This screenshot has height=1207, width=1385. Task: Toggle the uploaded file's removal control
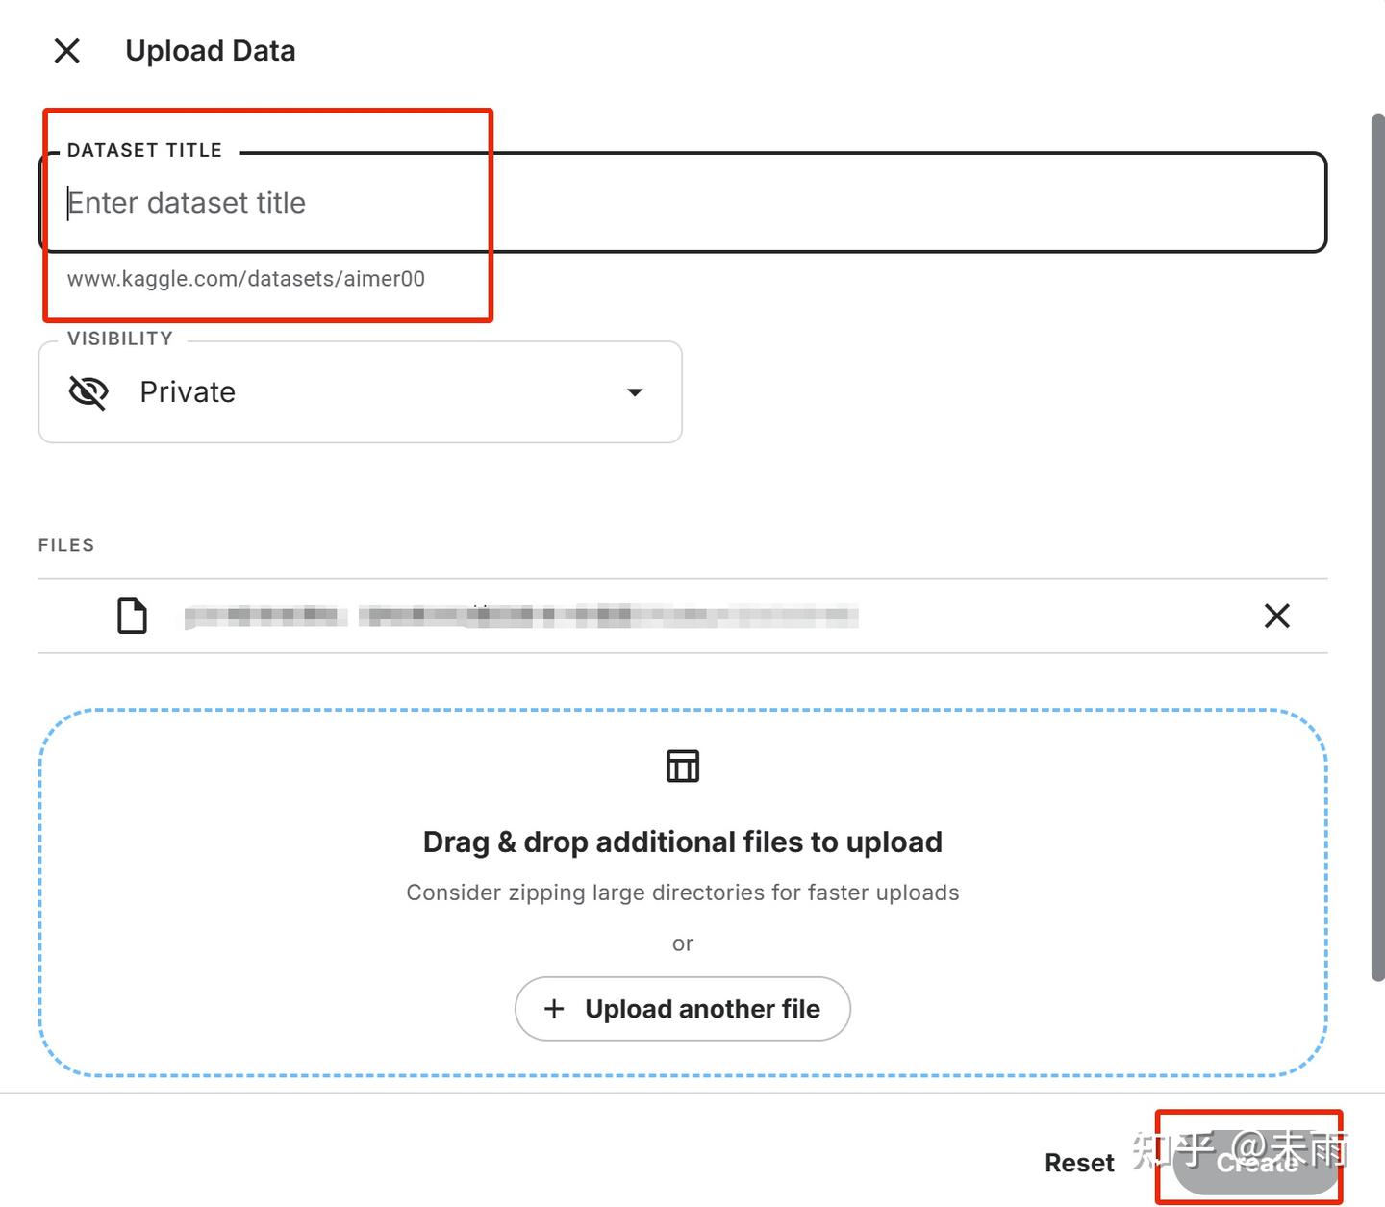1276,616
